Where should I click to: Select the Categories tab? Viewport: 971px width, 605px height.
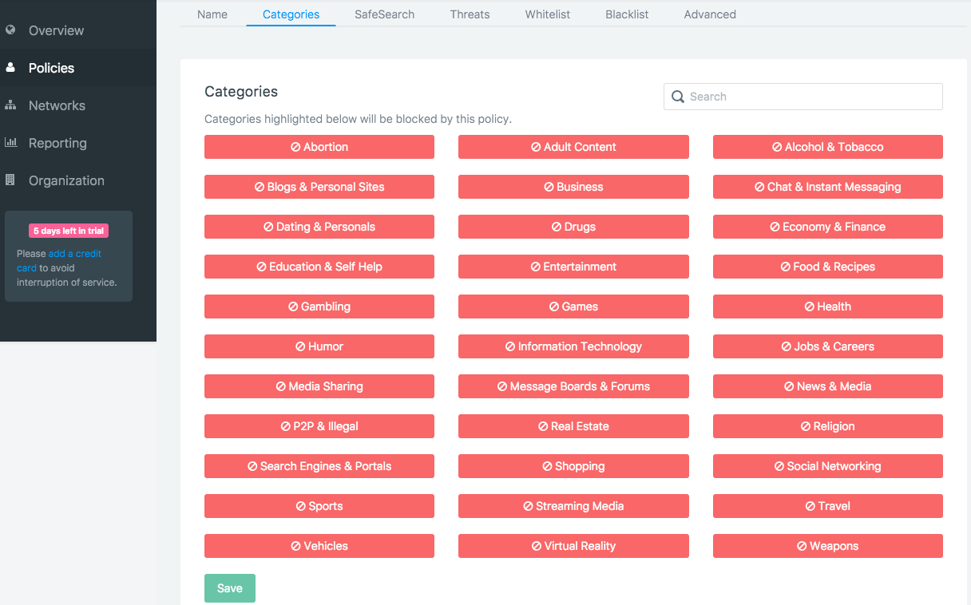[x=291, y=14]
